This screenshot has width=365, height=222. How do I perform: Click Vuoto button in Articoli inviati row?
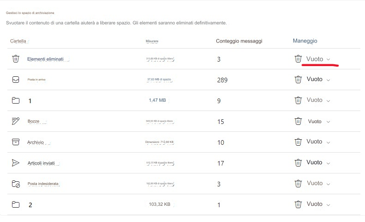[314, 162]
